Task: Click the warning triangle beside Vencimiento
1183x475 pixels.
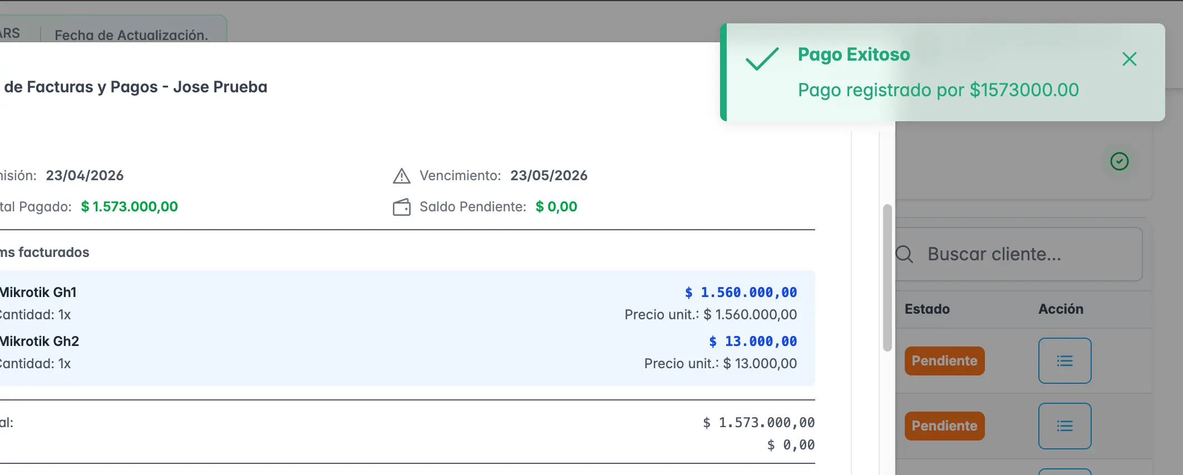Action: pos(401,176)
